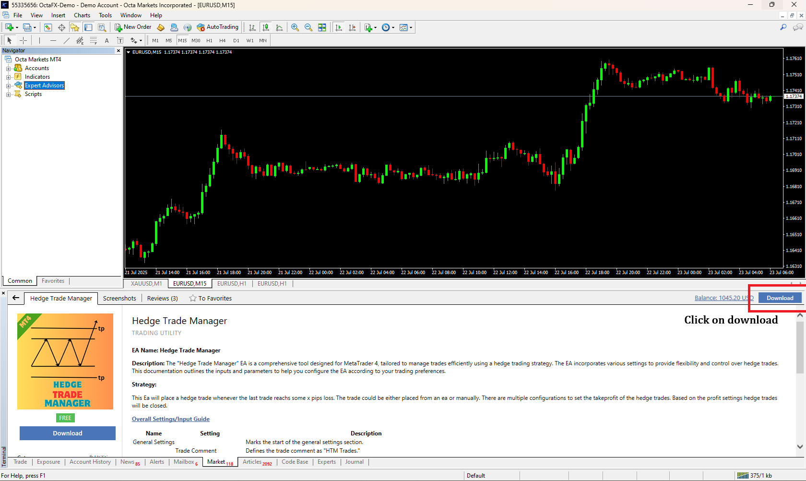Viewport: 806px width, 481px height.
Task: Select the Text Label tool
Action: coord(120,41)
